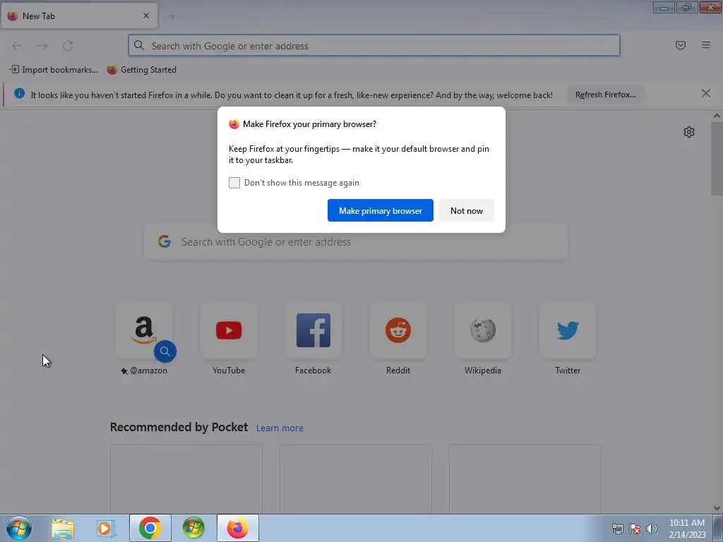
Task: Select the New Tab tab
Action: 79,16
